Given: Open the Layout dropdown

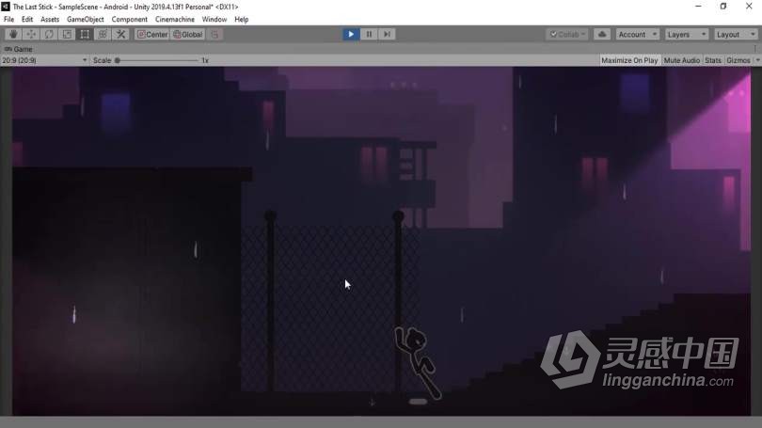Looking at the screenshot, I should pyautogui.click(x=736, y=34).
